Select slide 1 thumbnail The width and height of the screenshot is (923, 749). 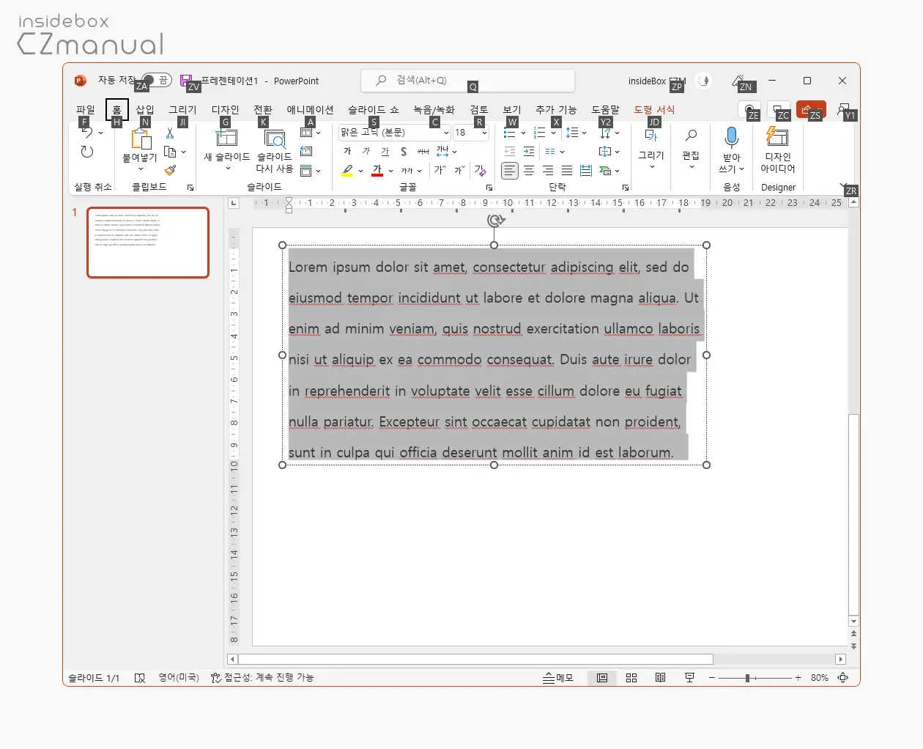[x=148, y=243]
